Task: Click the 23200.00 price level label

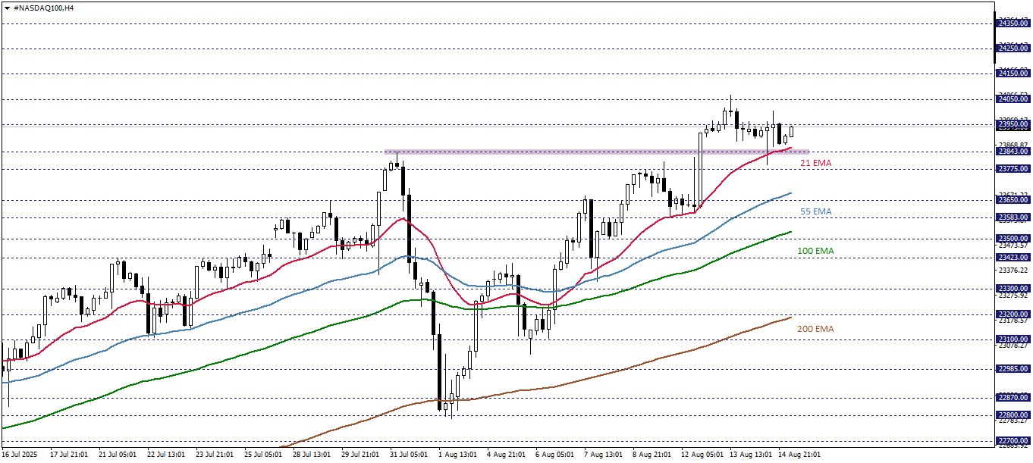Action: coord(1012,314)
